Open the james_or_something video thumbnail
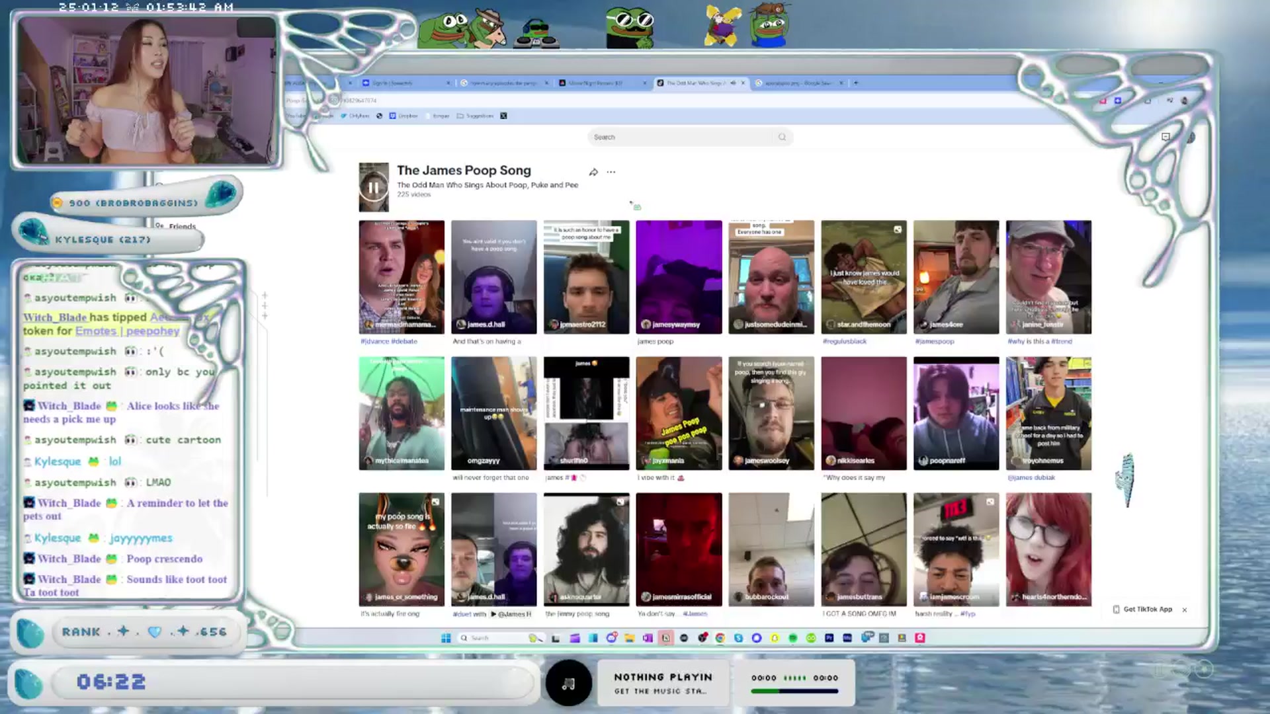The height and width of the screenshot is (714, 1270). [x=402, y=549]
